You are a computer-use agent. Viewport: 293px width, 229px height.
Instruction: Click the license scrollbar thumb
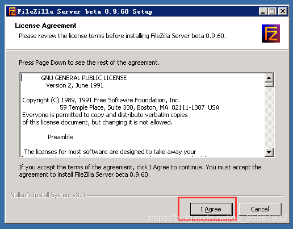pyautogui.click(x=269, y=85)
